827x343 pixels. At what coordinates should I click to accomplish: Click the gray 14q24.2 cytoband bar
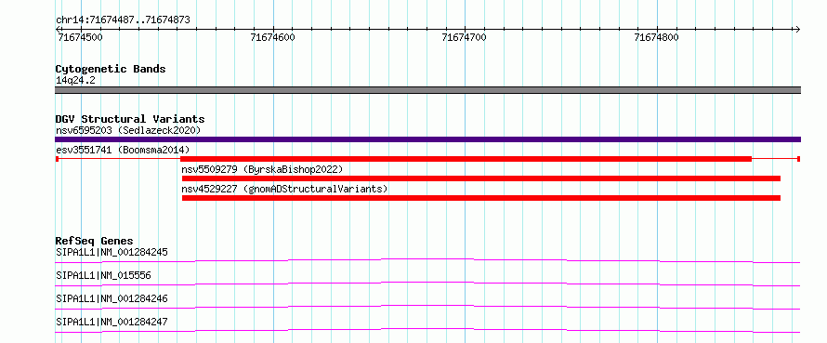(x=427, y=90)
